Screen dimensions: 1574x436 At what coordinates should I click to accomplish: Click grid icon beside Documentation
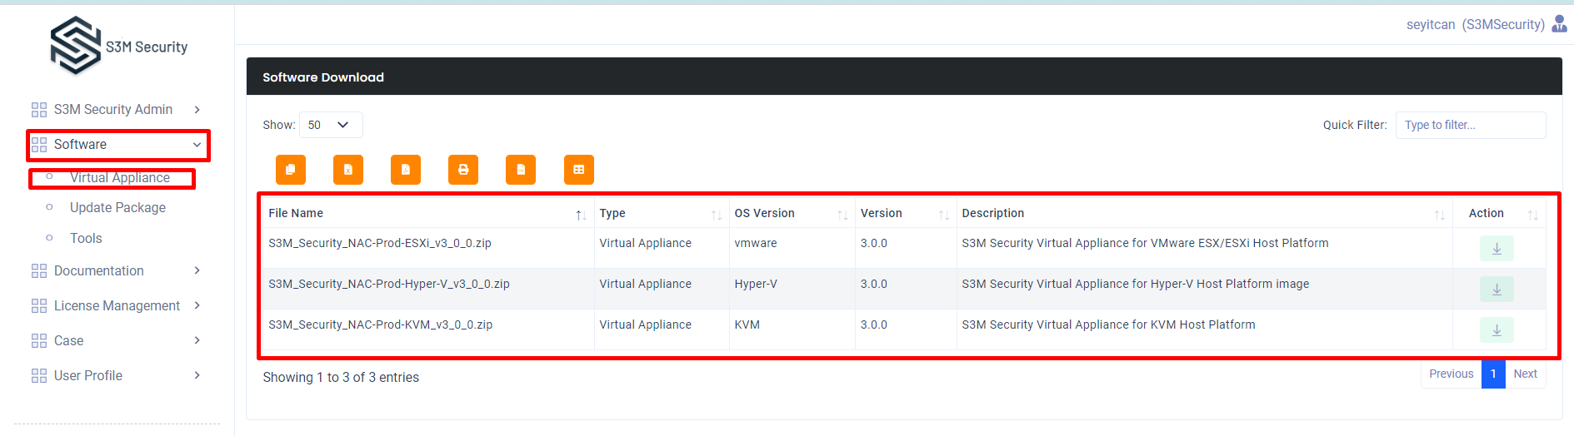click(x=39, y=271)
